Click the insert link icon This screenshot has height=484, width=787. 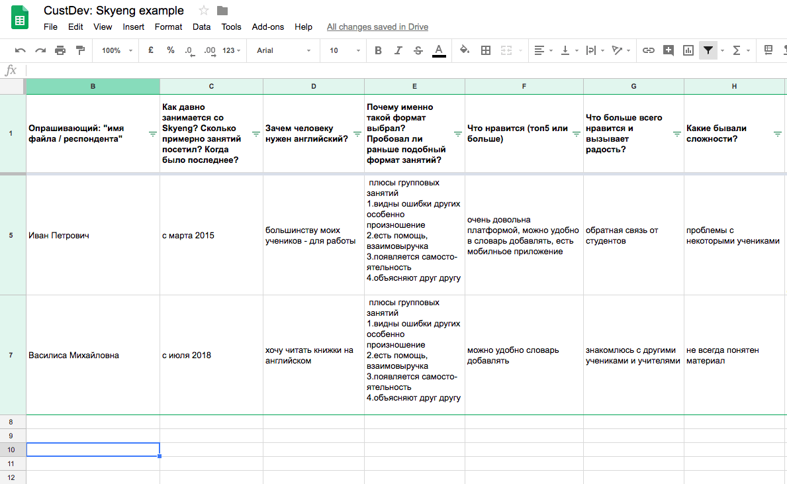(x=649, y=50)
